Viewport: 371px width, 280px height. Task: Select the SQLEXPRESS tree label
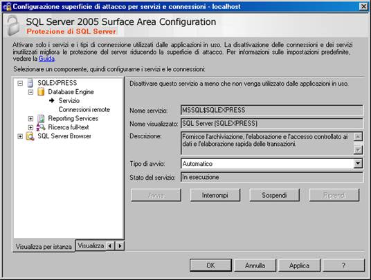point(57,83)
